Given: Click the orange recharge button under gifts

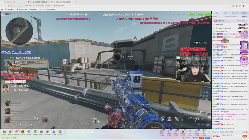Looking at the screenshot, I should coord(202,138).
